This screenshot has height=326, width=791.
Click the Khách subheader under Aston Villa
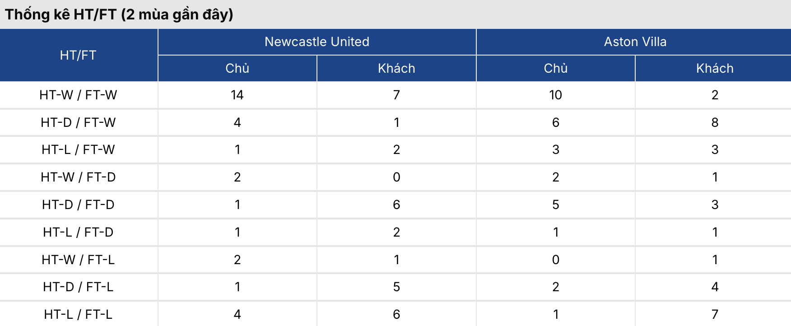point(715,69)
